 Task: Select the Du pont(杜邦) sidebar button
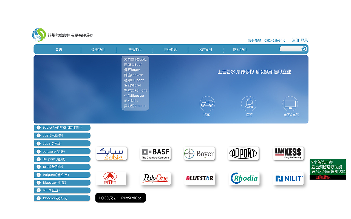(62, 159)
